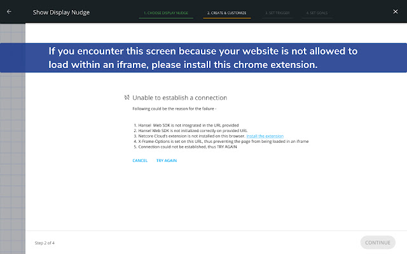
Task: Click reason 'Hansel Web SDK is not integrated'
Action: (188, 126)
